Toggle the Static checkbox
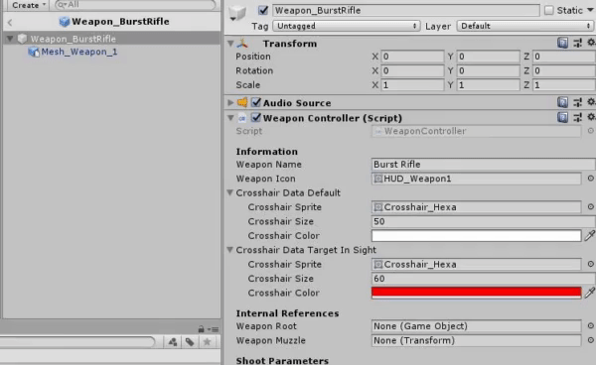596x365 pixels. [549, 10]
